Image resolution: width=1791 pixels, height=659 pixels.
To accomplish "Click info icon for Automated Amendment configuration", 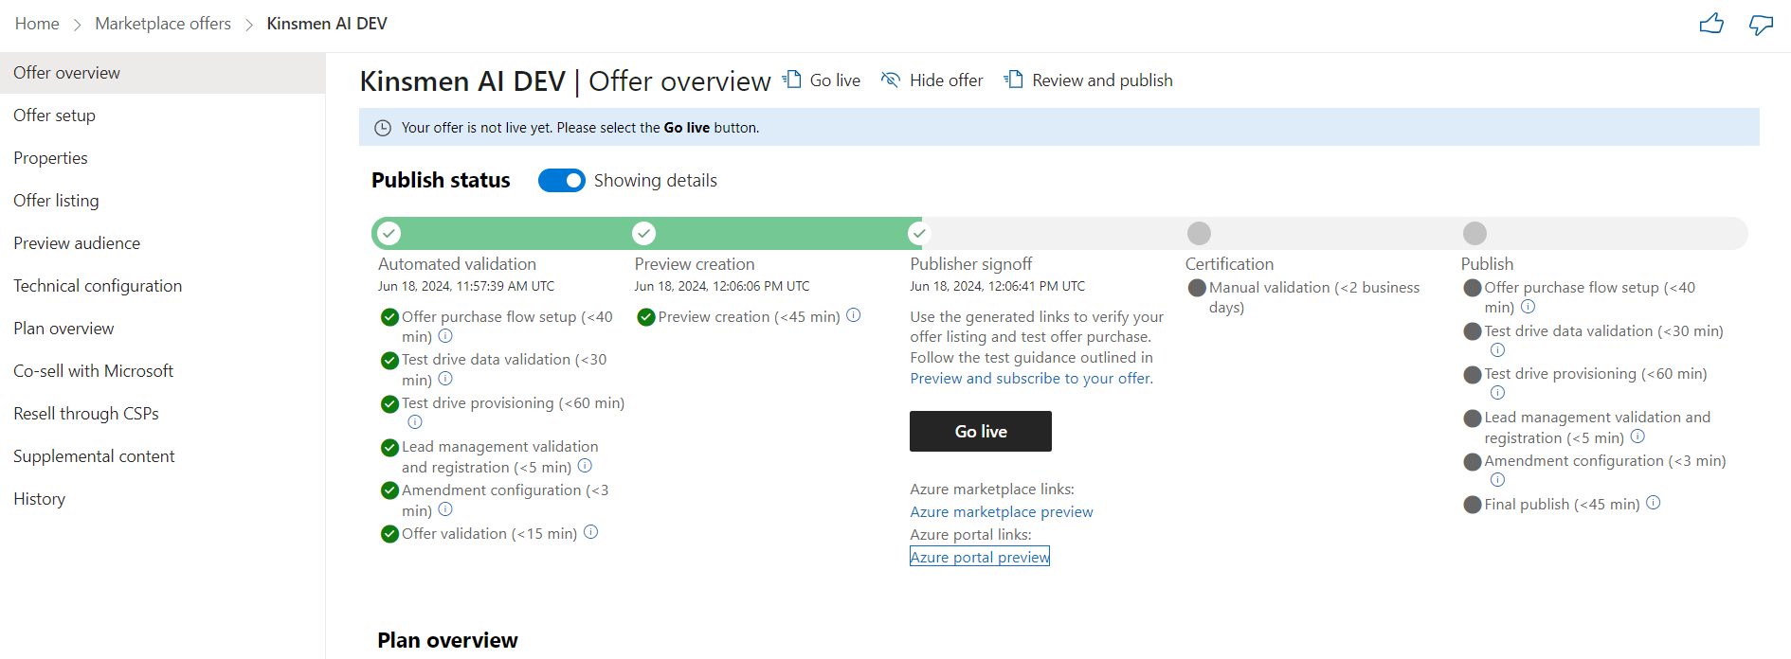I will click(445, 509).
